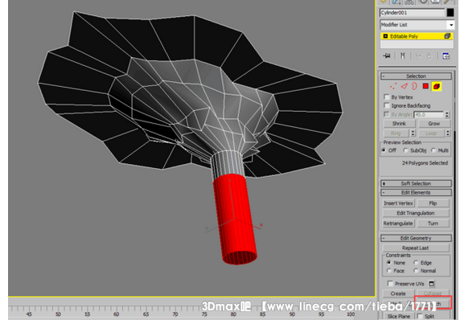Select Vertex sub-object level icon
This screenshot has height=320, width=460.
pos(392,86)
